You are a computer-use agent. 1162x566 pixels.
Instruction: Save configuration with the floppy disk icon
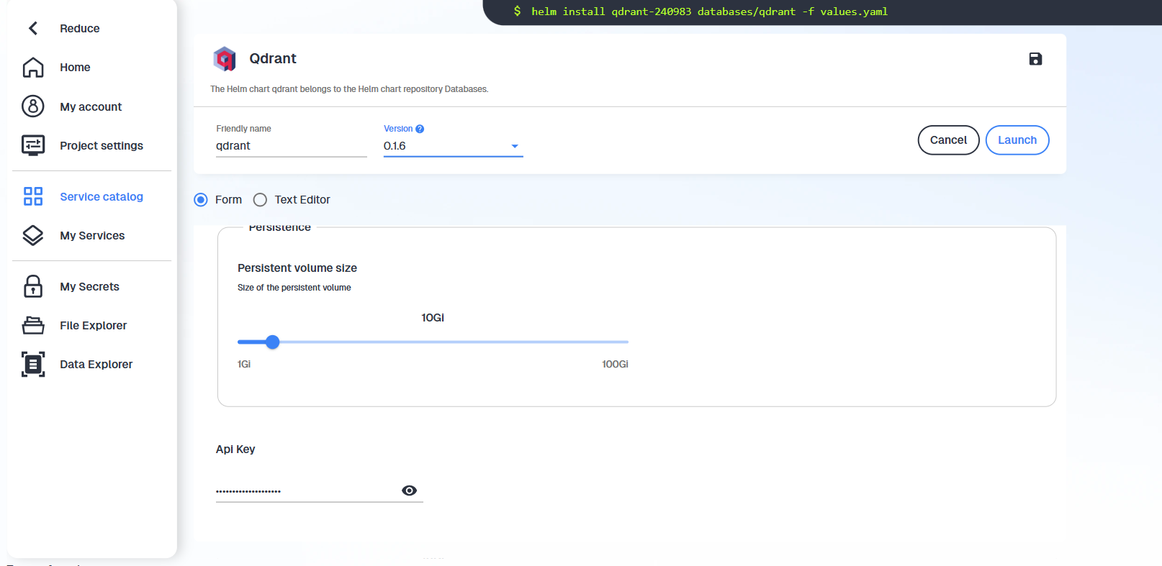(x=1035, y=59)
